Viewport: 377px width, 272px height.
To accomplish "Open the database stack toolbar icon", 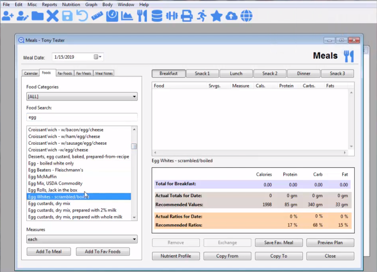I will (157, 16).
